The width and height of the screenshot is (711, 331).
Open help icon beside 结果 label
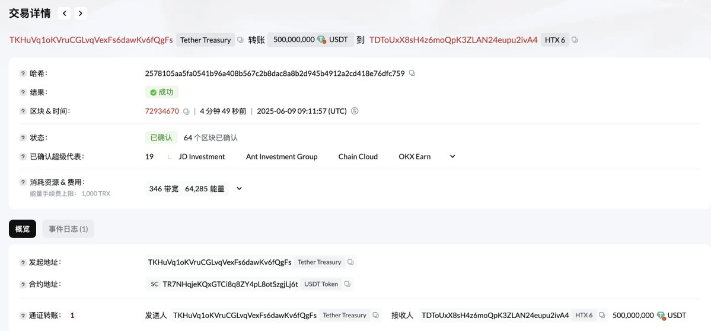click(x=23, y=92)
